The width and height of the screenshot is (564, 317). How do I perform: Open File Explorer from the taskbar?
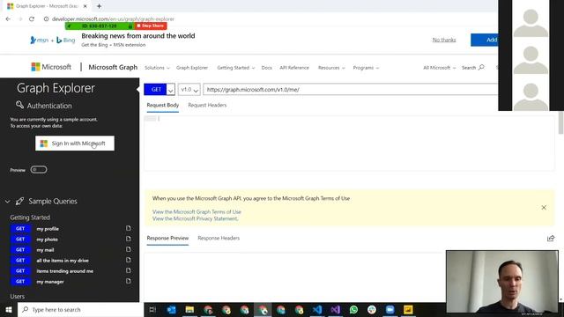click(189, 309)
